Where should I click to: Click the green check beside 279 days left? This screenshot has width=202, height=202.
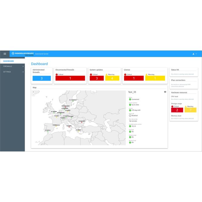(130, 110)
